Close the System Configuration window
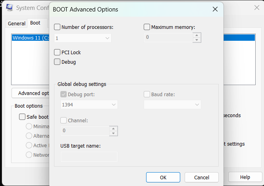Screen dimensions: 264x186 click(x=256, y=8)
